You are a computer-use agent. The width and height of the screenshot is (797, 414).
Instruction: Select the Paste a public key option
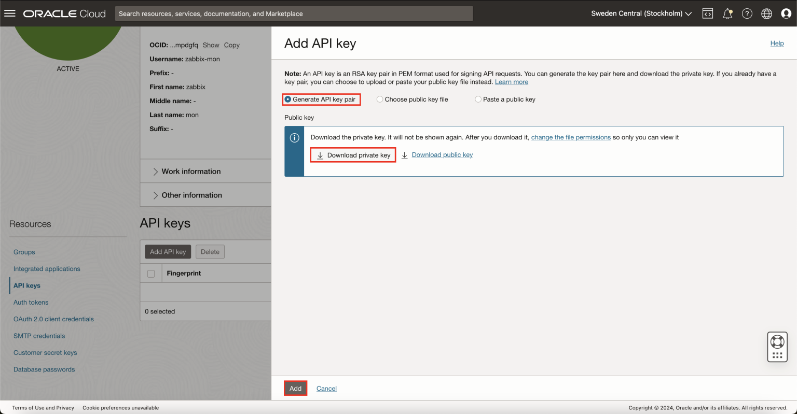[478, 99]
